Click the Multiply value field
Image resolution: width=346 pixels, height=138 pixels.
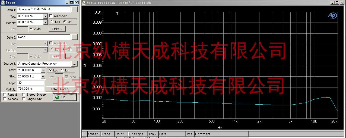(30, 89)
